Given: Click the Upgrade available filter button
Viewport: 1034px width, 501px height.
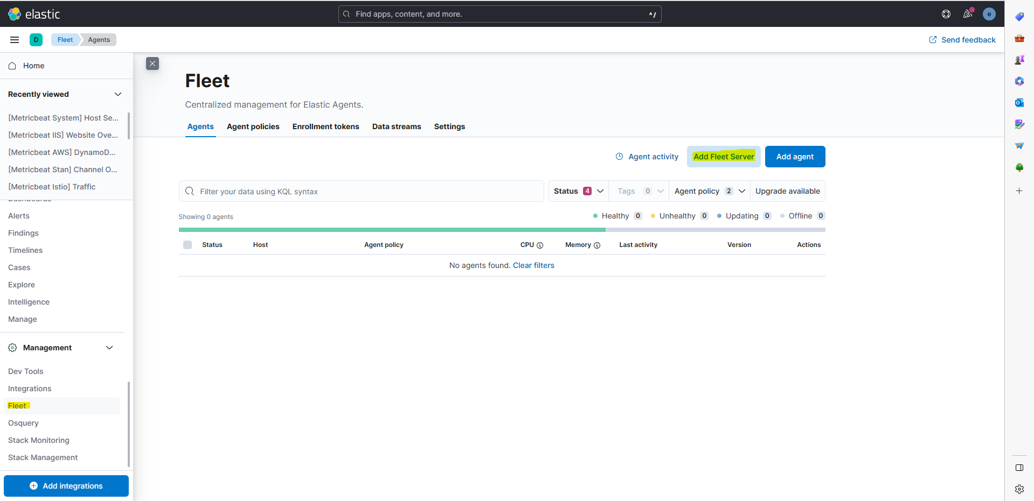Looking at the screenshot, I should (788, 191).
